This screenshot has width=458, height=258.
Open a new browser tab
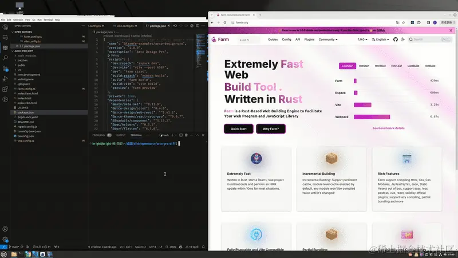[260, 15]
